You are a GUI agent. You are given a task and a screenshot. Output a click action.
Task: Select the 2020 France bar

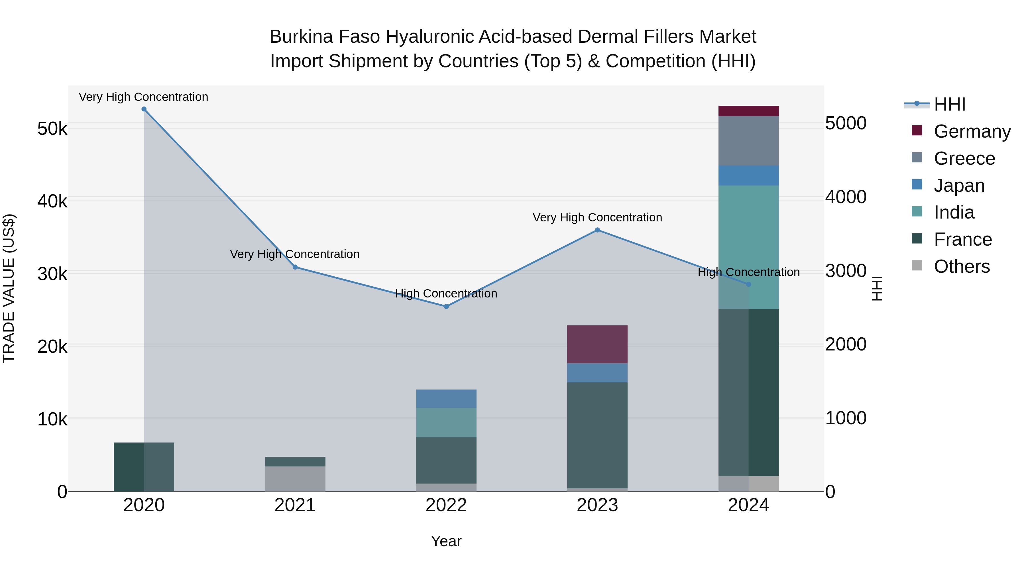pyautogui.click(x=144, y=467)
